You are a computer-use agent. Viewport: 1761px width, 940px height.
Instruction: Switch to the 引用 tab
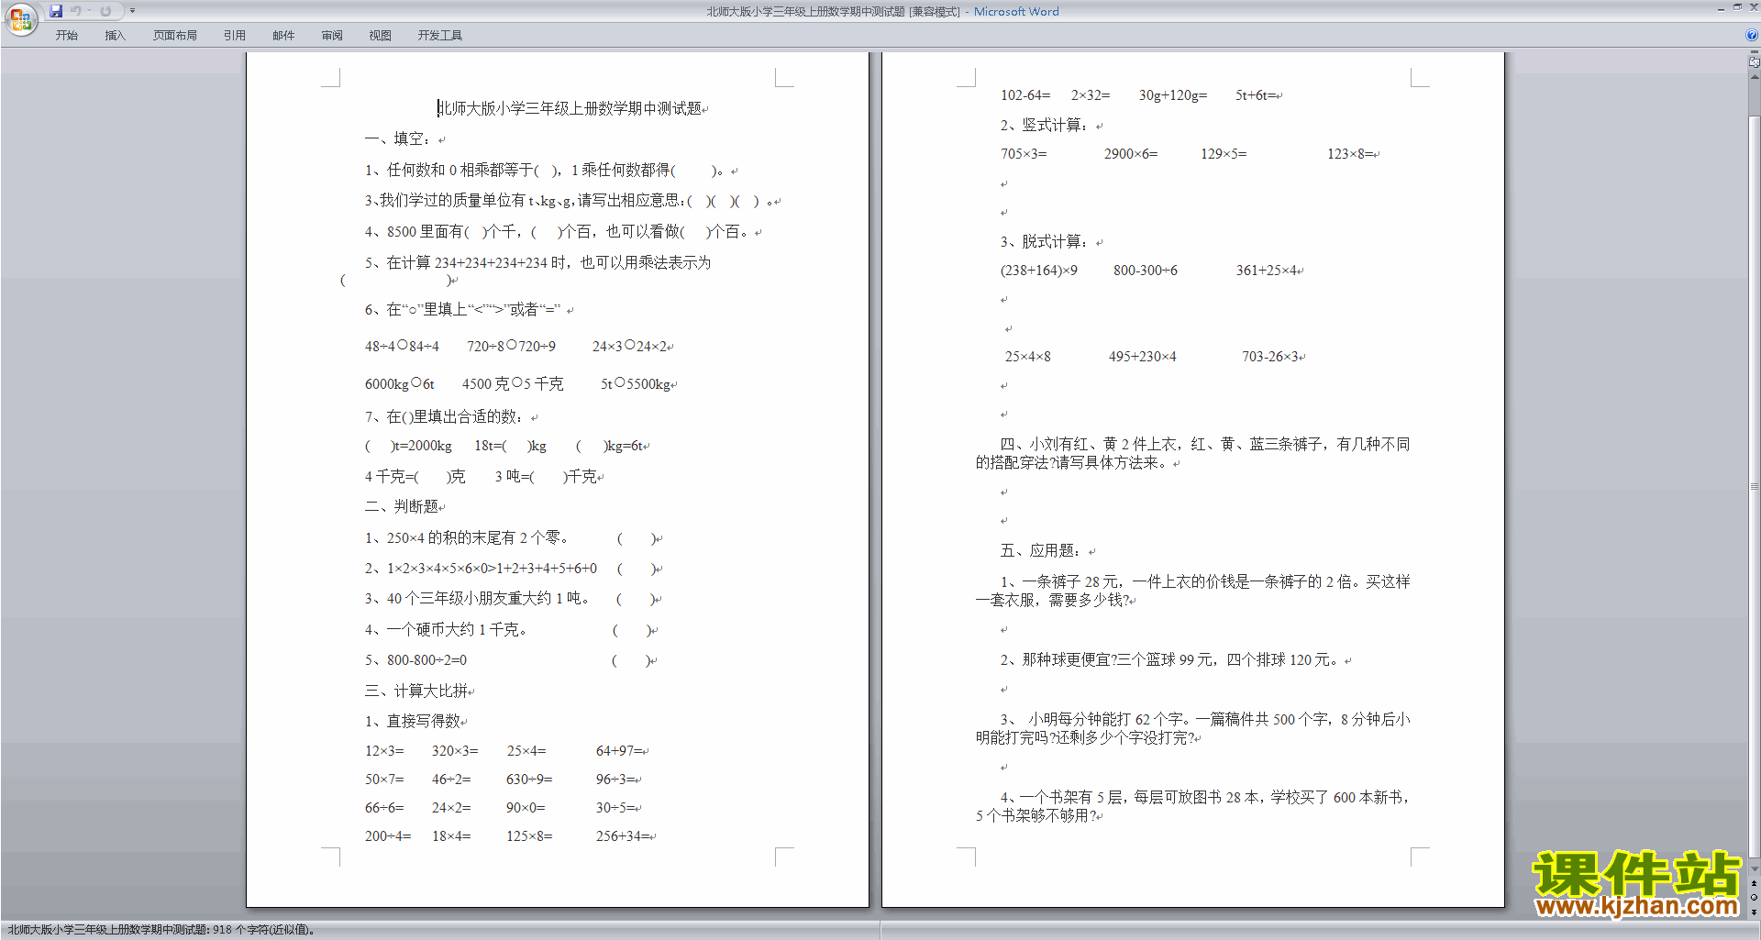point(235,36)
